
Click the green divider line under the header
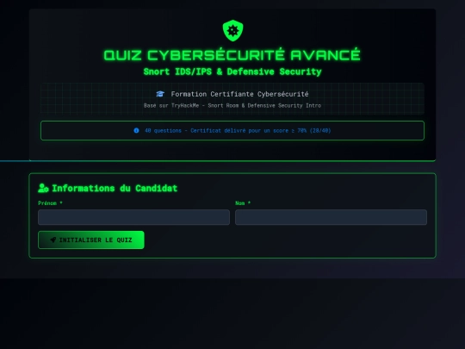pos(232,160)
